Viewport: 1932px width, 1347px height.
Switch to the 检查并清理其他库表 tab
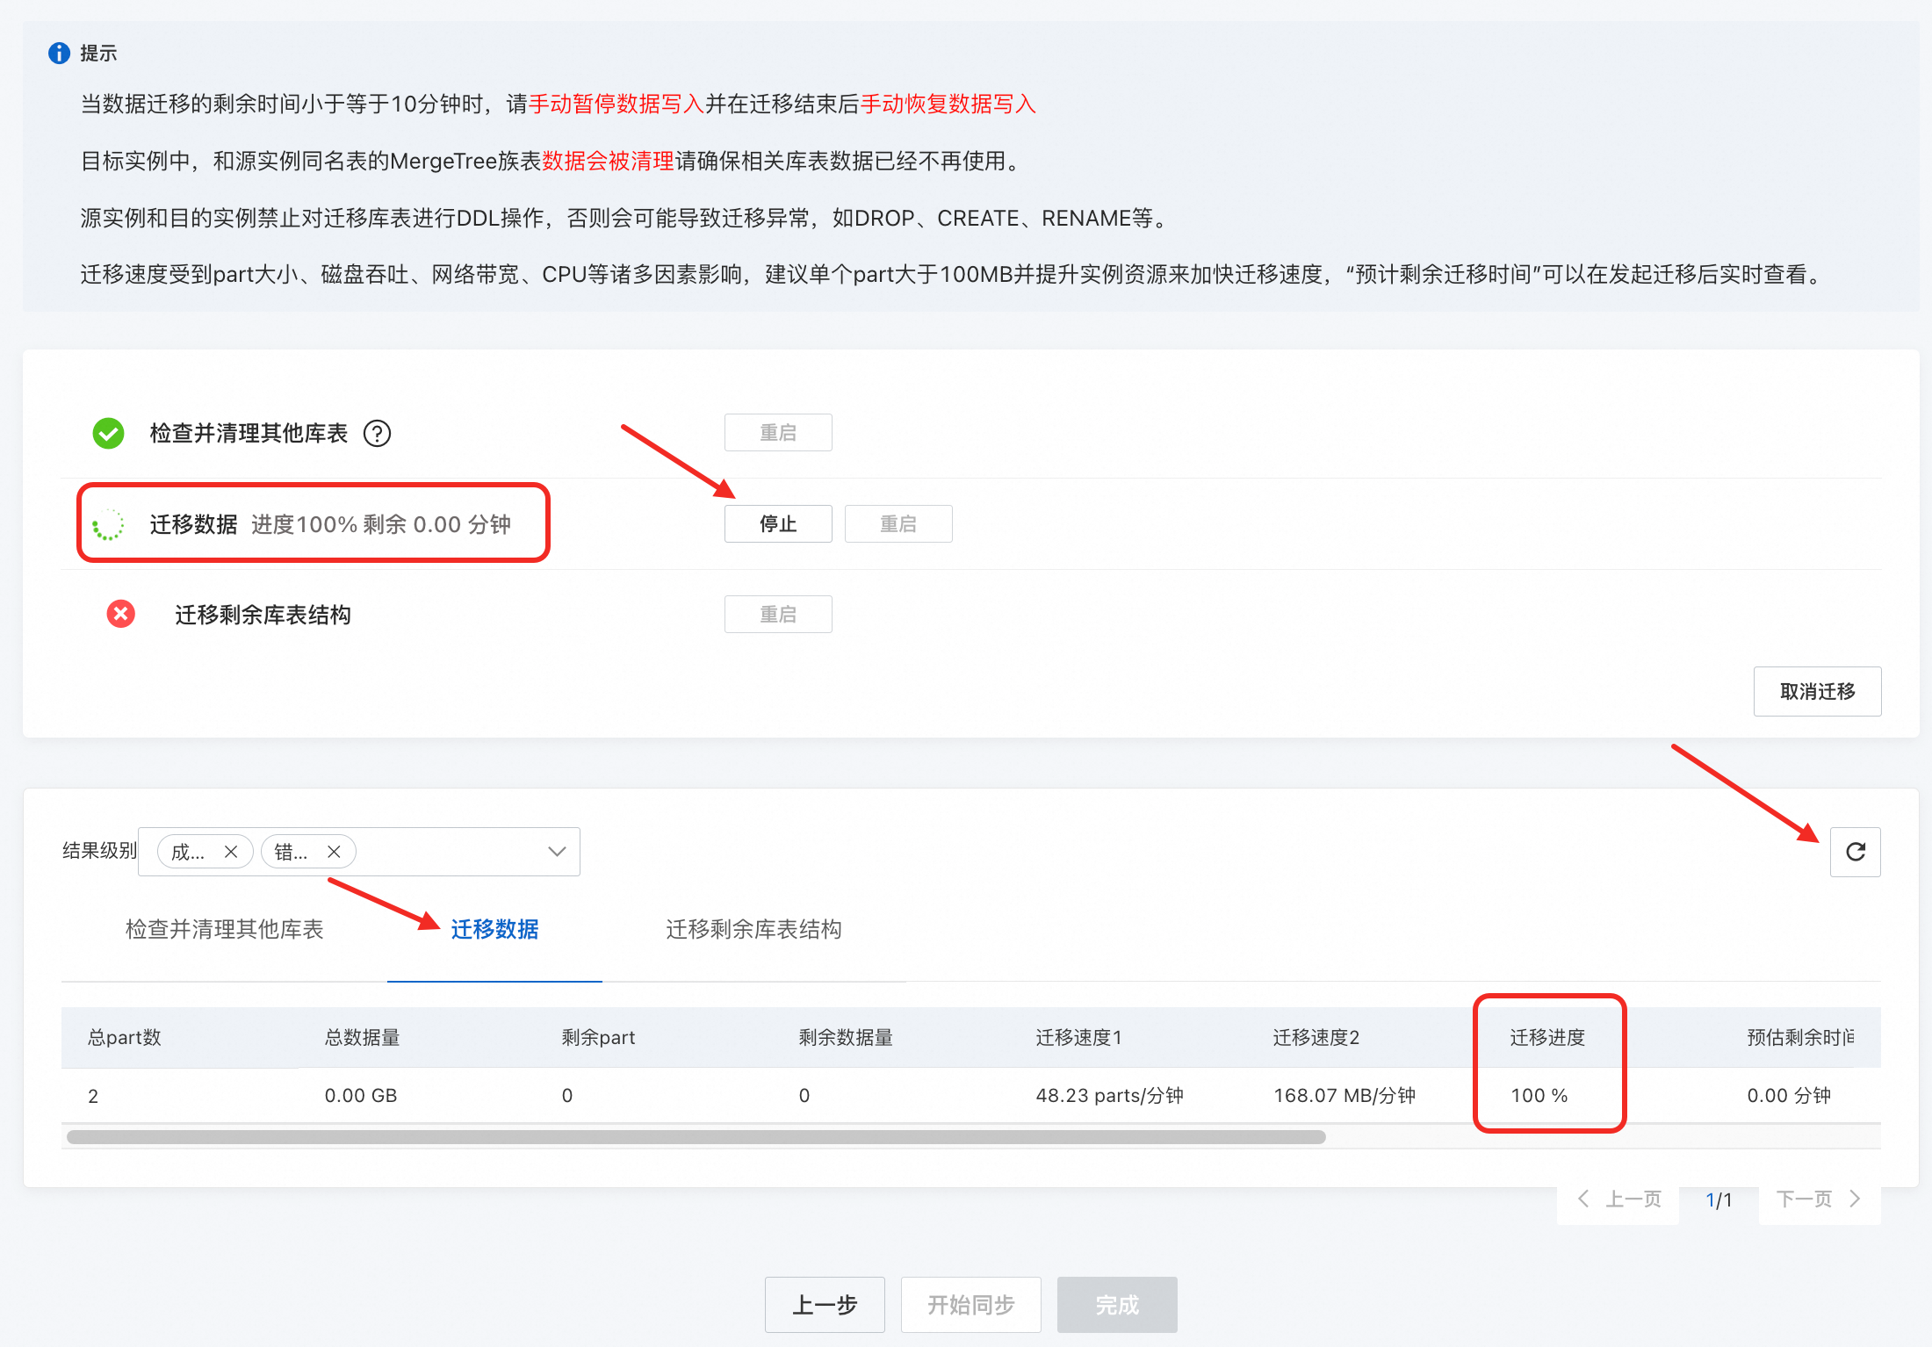(x=225, y=929)
